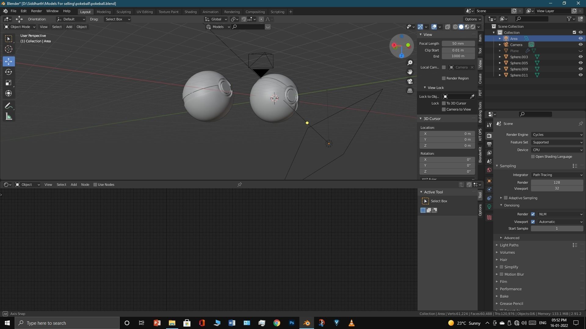The height and width of the screenshot is (329, 586).
Task: Select the Annotate tool
Action: [x=9, y=106]
